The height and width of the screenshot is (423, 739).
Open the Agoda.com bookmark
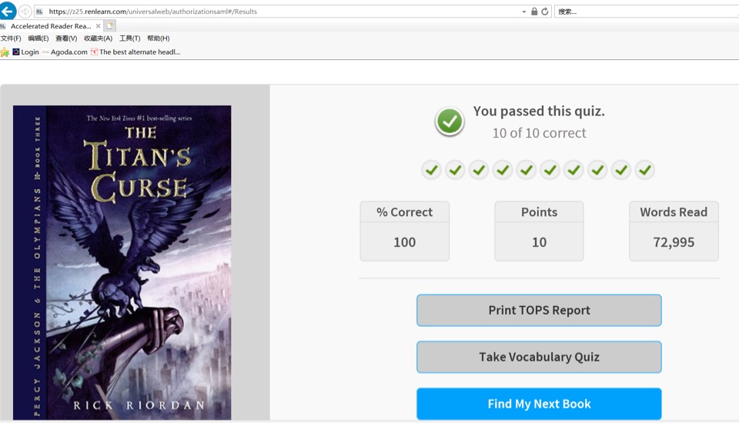tap(65, 52)
